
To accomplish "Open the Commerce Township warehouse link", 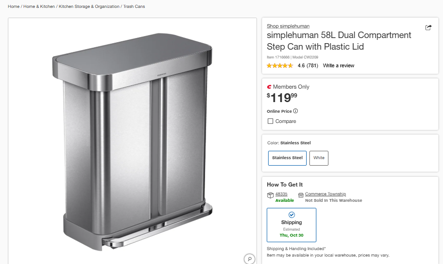I will click(325, 194).
